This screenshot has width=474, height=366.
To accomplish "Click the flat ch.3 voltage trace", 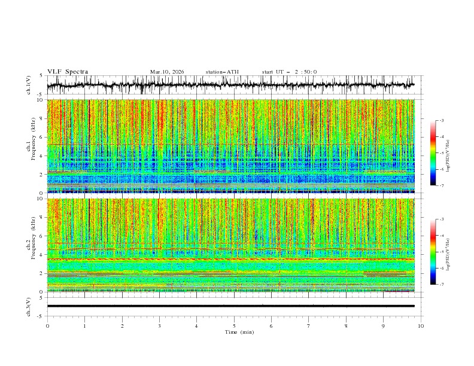I will coord(230,306).
